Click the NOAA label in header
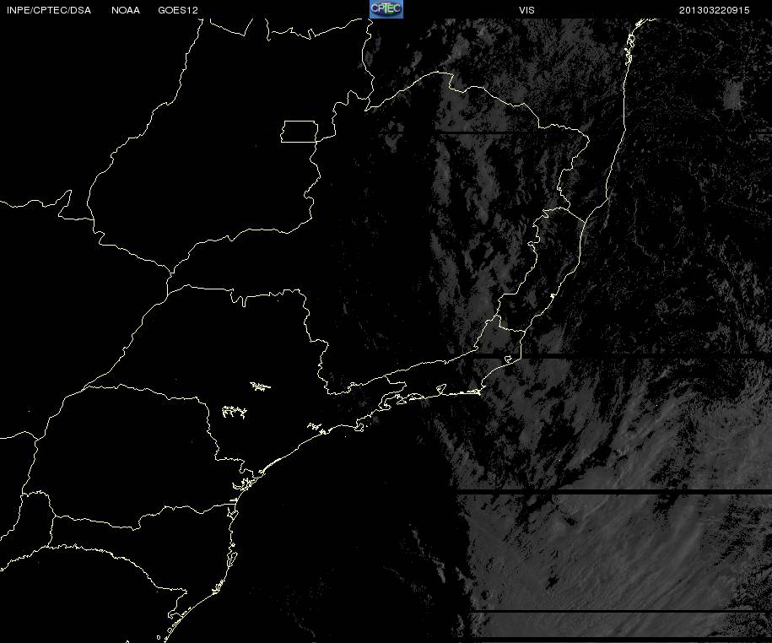The image size is (772, 643). [x=126, y=10]
